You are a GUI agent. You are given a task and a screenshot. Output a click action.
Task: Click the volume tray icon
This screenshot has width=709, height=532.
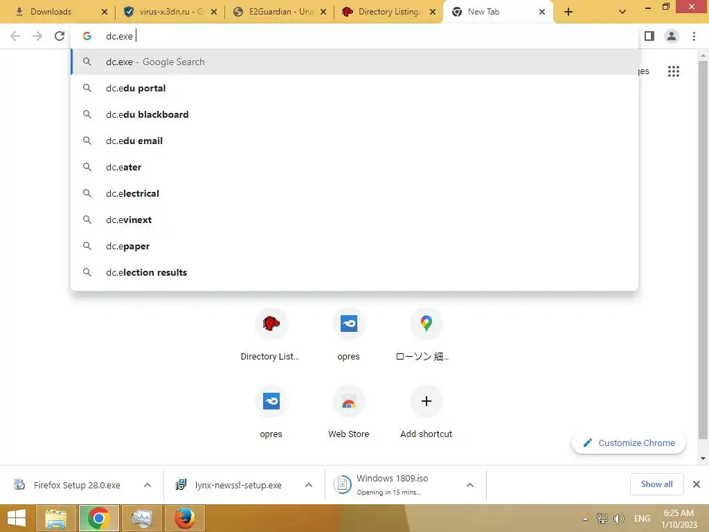point(618,519)
